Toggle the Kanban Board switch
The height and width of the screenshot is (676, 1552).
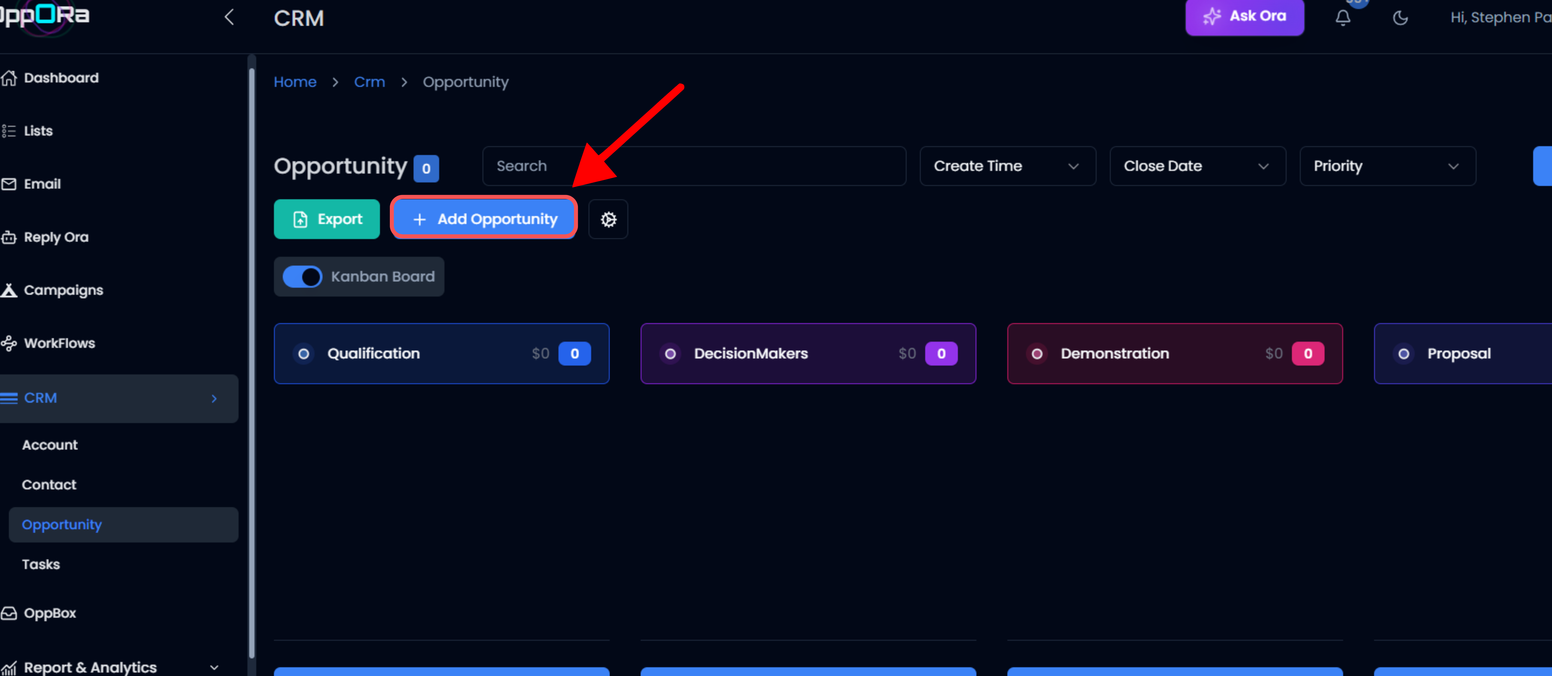click(x=303, y=277)
